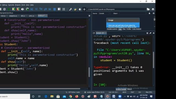This screenshot has height=99, width=176.
Task: Open the editor pane options menu
Action: pos(89,16)
